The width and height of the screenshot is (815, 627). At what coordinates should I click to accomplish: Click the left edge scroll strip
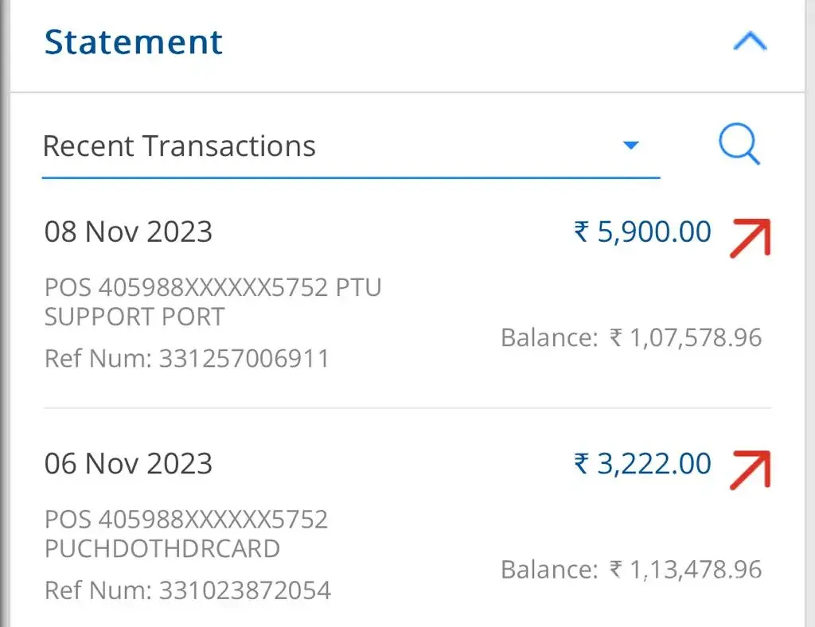[x=4, y=318]
